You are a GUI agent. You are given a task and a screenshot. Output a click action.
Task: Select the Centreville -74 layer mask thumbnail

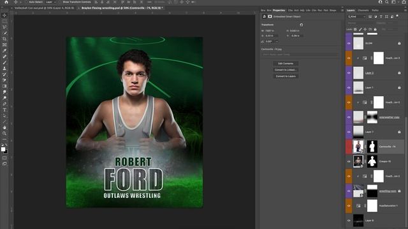(x=372, y=146)
